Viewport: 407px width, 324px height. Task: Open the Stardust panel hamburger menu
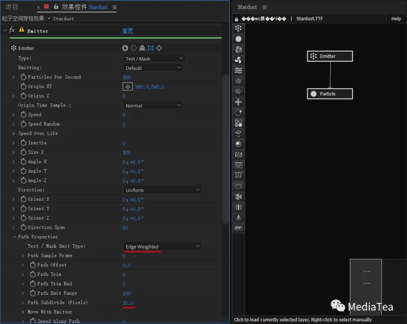coord(265,7)
